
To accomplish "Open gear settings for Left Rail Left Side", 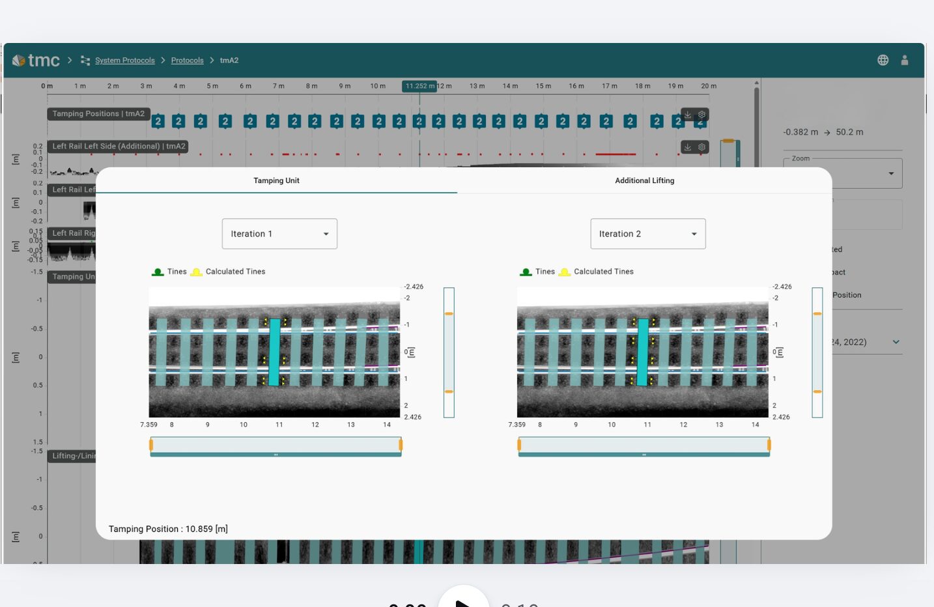I will [701, 147].
